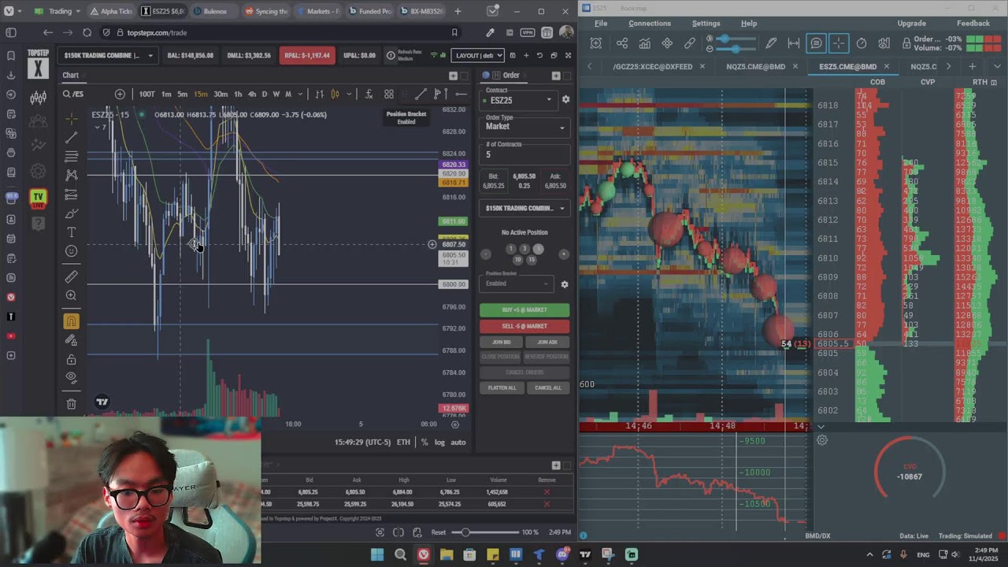Open the account selector $150K TRADING COMBINE
Image resolution: width=1008 pixels, height=567 pixels.
107,55
